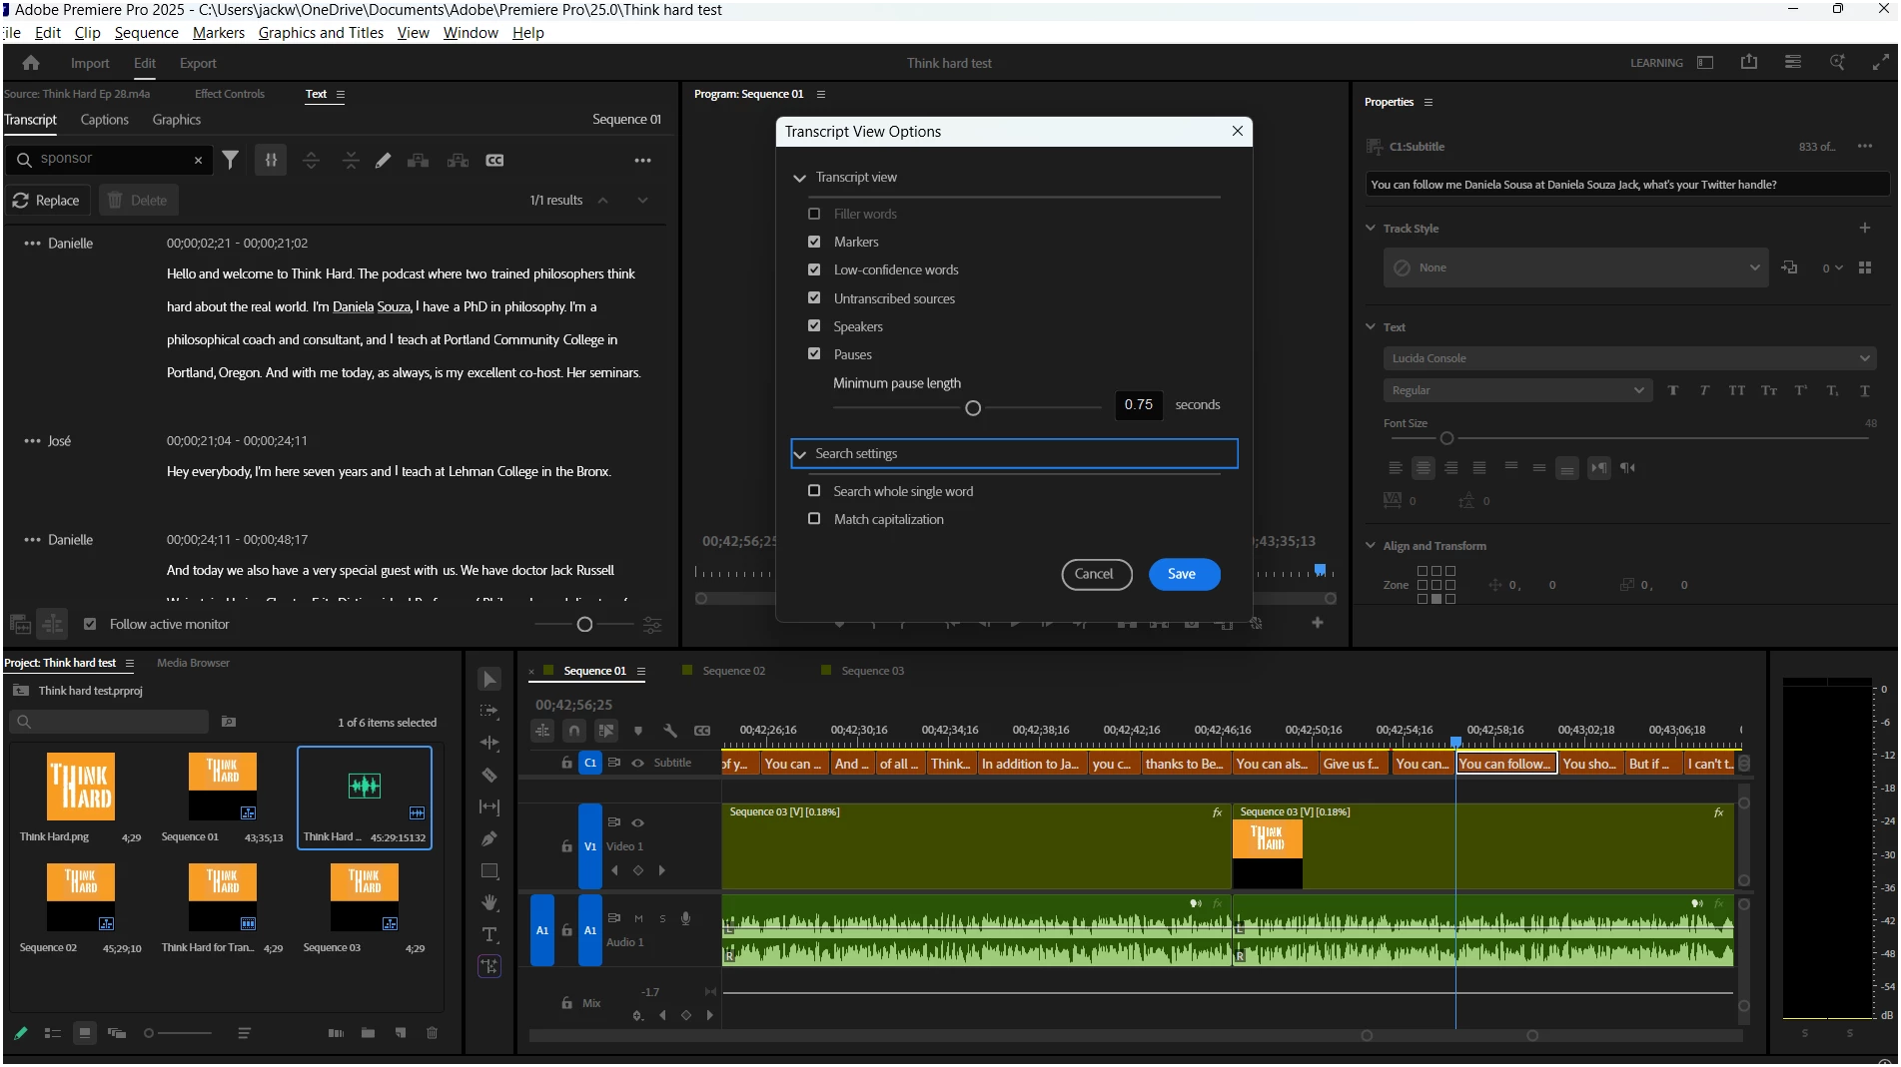Image resolution: width=1901 pixels, height=1067 pixels.
Task: Click the Quick Export icon
Action: coord(1749,62)
